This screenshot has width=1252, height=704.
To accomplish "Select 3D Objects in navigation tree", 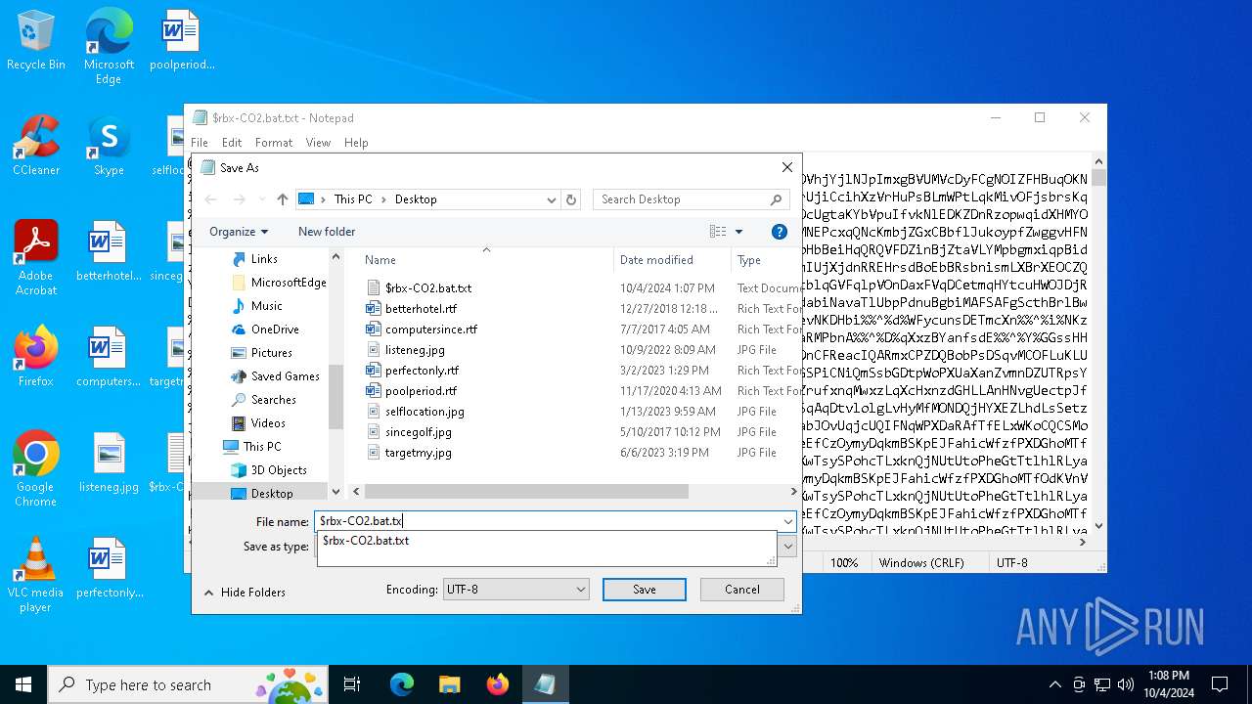I will (x=279, y=470).
